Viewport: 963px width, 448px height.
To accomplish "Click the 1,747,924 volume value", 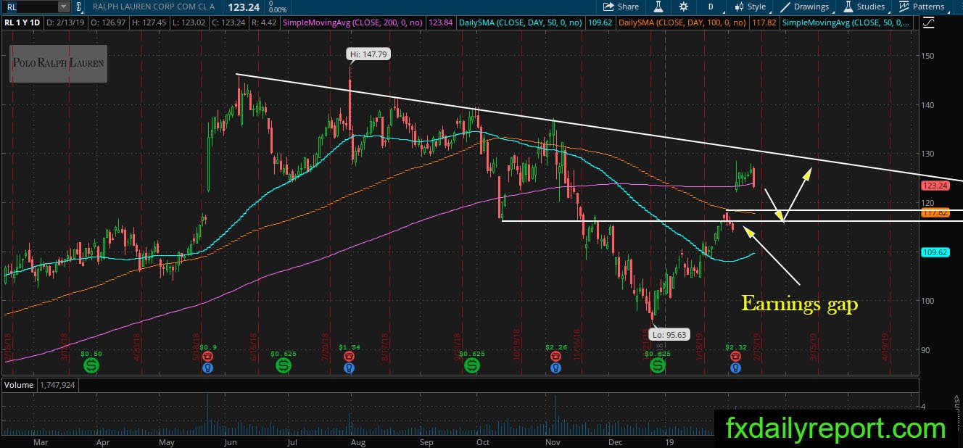I will (58, 385).
